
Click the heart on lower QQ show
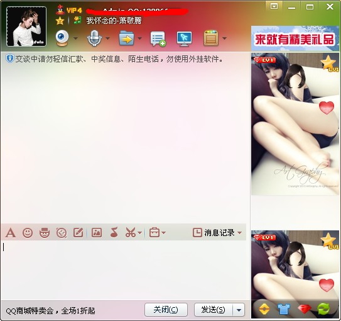coord(327,285)
